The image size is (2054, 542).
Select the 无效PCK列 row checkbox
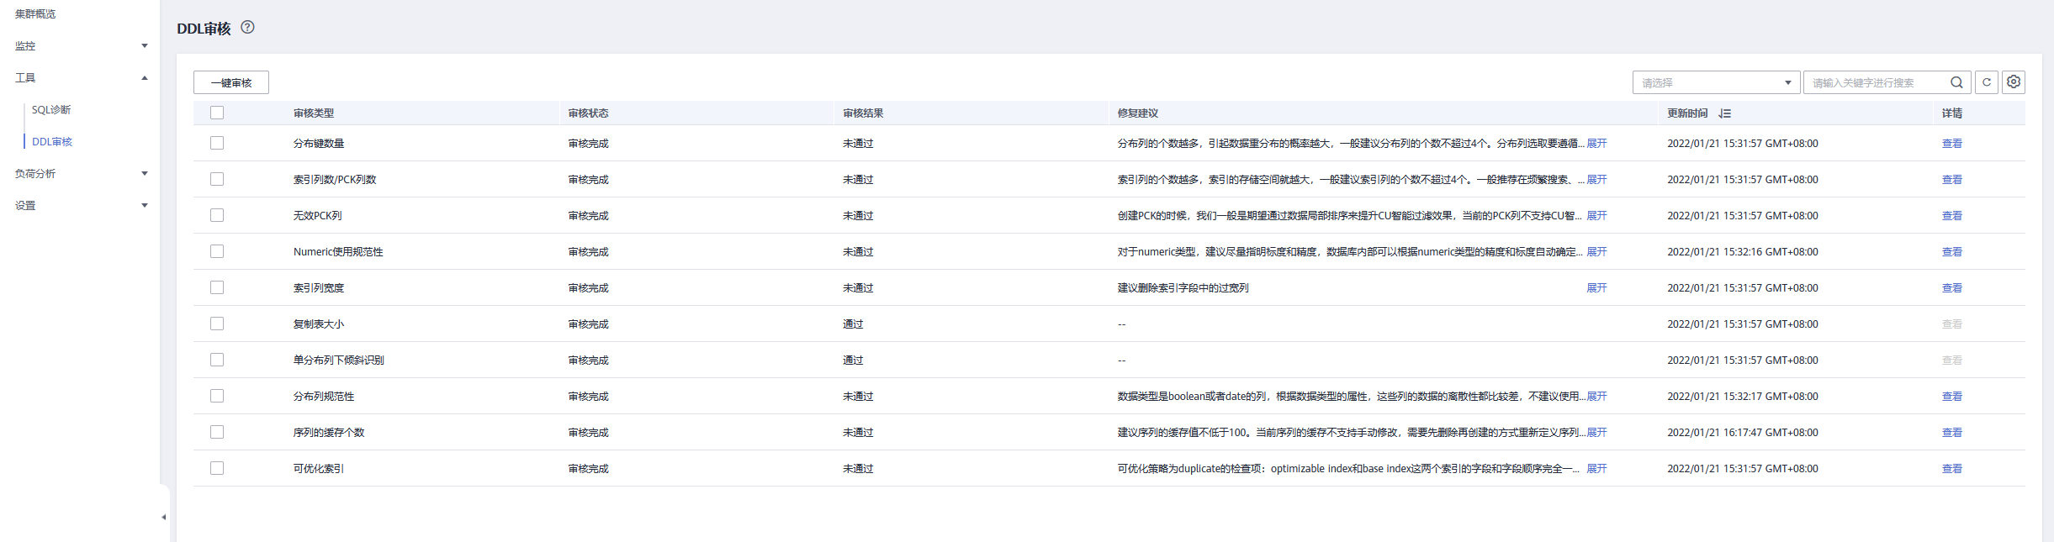tap(217, 215)
